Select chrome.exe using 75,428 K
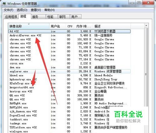The height and width of the screenshot is (133, 156). coord(70,55)
